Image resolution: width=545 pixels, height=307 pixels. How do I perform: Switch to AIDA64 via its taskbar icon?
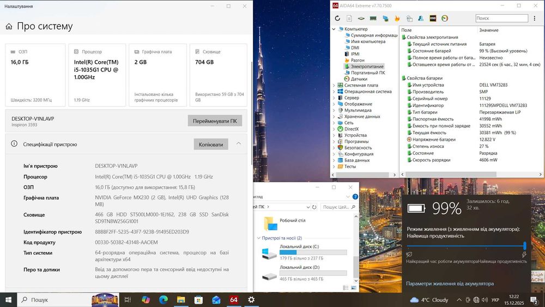234,300
